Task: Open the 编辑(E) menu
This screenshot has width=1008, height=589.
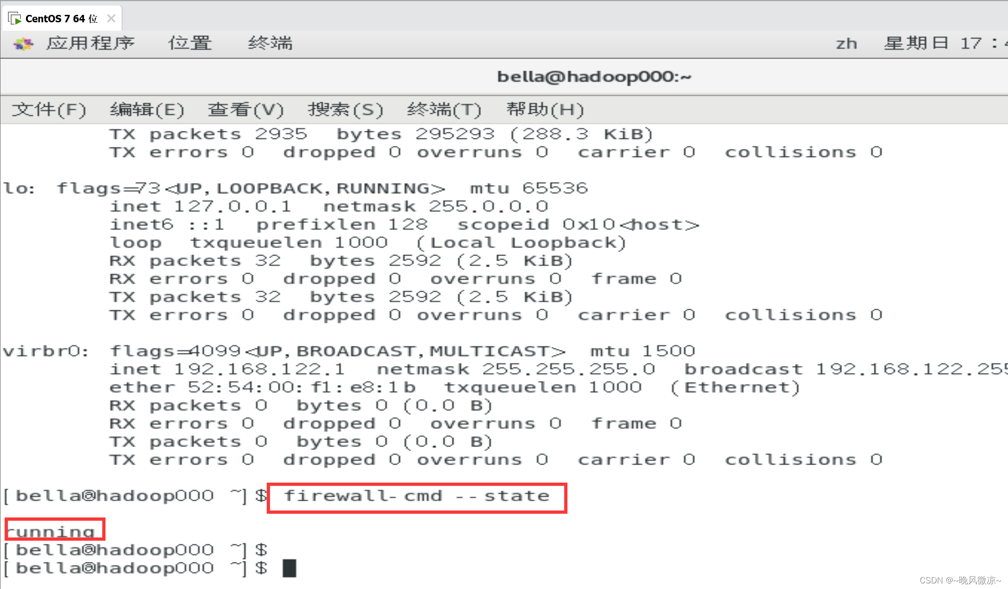Action: (147, 110)
